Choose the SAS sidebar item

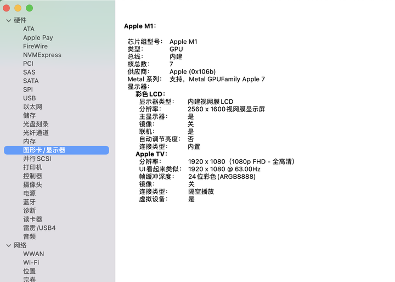tap(29, 72)
